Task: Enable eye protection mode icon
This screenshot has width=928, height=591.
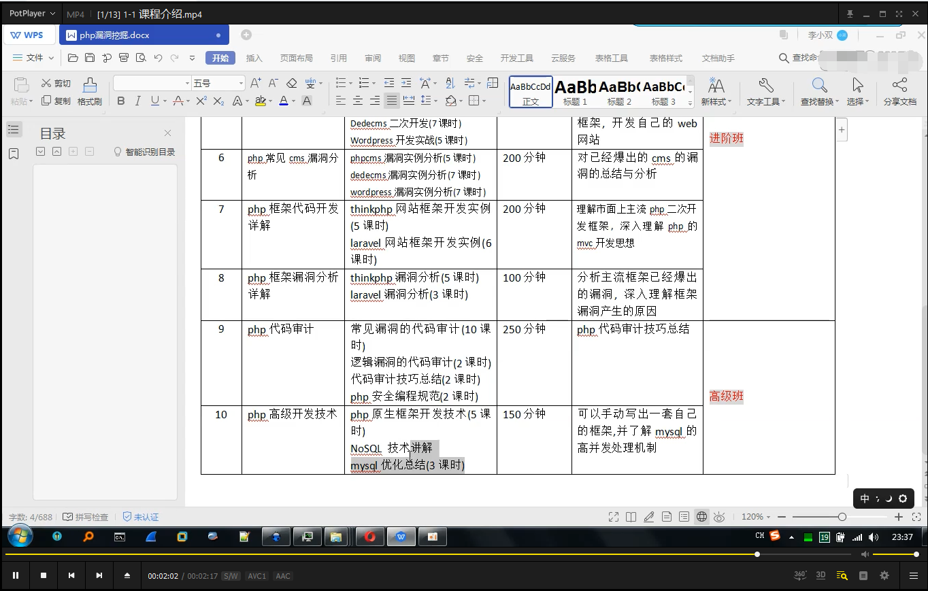Action: pyautogui.click(x=719, y=517)
